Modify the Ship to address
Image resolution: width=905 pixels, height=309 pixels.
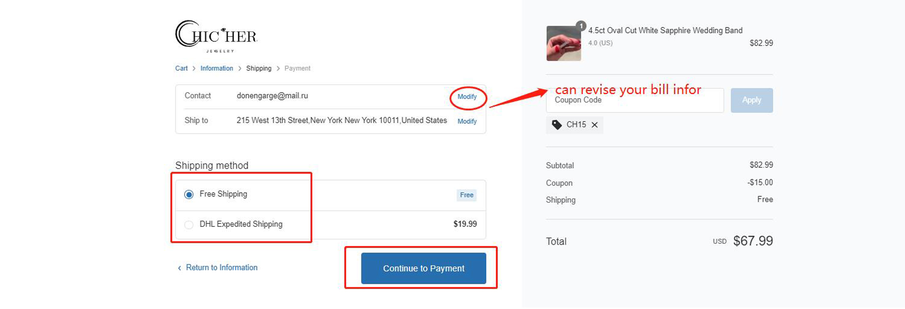click(x=467, y=122)
